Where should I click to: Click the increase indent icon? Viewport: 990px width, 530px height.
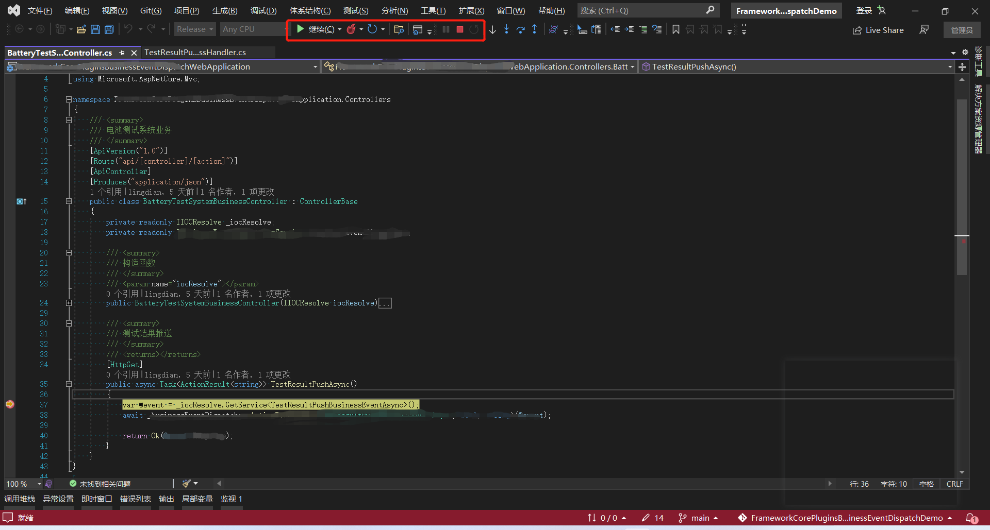(629, 29)
